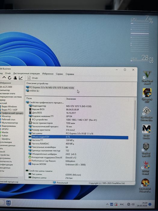Select Монитор tree item
Screen dimensions: 158x211
tap(5, 116)
